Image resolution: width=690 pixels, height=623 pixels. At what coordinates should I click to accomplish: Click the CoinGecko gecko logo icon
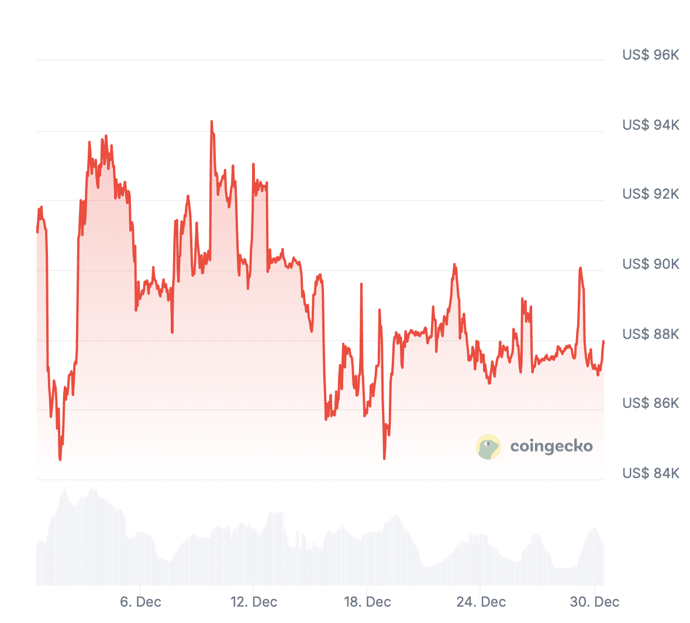pyautogui.click(x=488, y=447)
